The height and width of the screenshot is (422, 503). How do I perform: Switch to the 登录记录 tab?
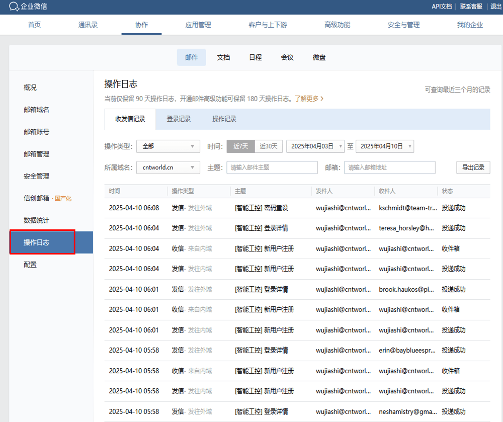pos(179,119)
